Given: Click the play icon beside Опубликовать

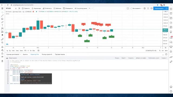Looking at the screenshot, I should point(167,8).
